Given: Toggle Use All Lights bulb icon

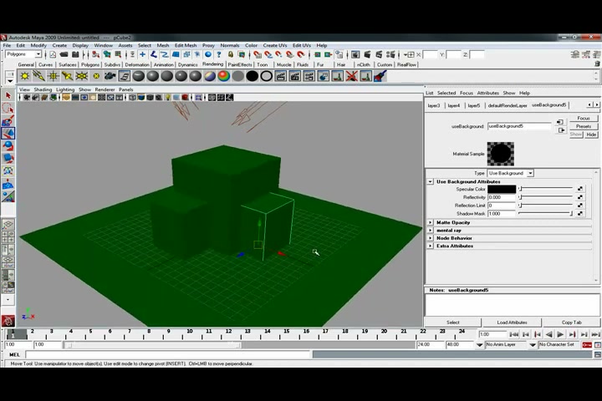Looking at the screenshot, I should pos(167,98).
